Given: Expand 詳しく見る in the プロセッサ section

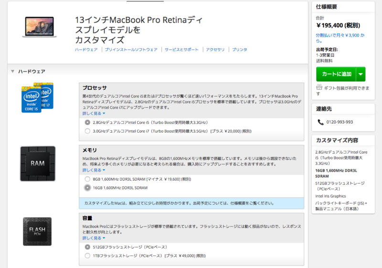Looking at the screenshot, I should pos(94,113).
